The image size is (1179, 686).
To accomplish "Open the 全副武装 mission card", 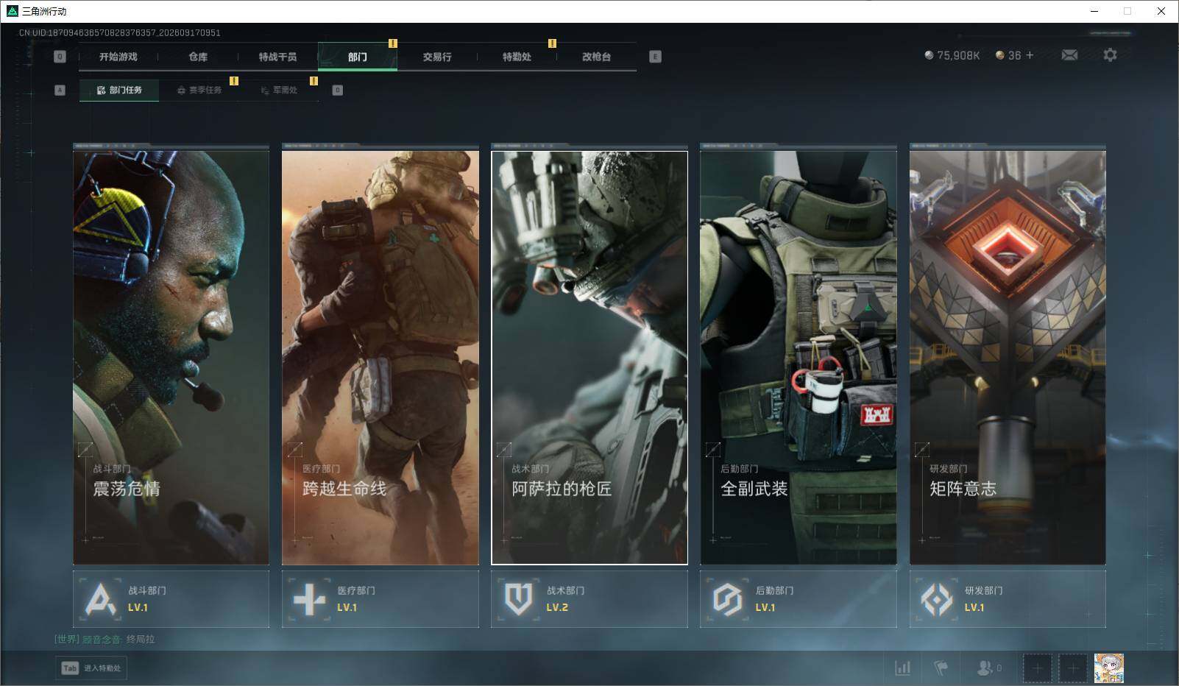I will [x=799, y=358].
